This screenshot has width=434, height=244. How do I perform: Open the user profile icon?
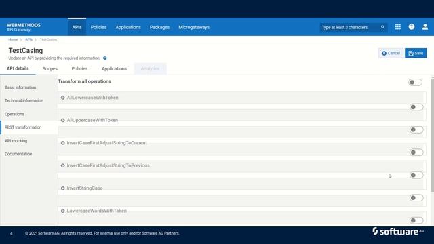pos(425,27)
